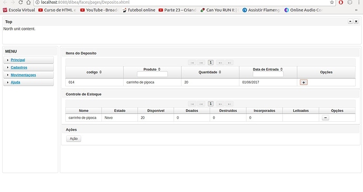Reload the page using the browser refresh icon
363x192 pixels.
coord(21,2)
